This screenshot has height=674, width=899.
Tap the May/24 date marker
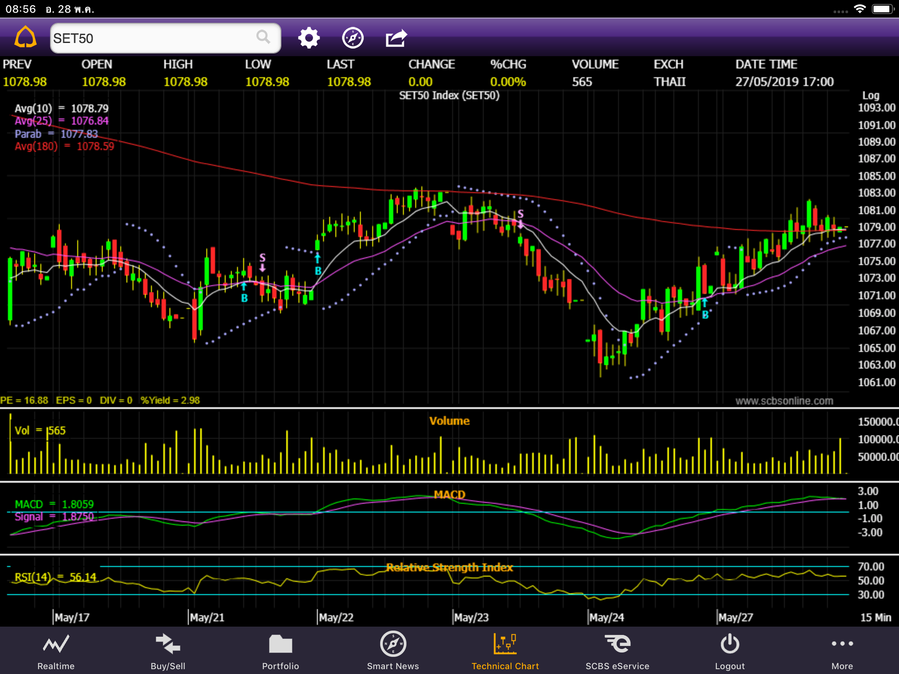[x=606, y=617]
